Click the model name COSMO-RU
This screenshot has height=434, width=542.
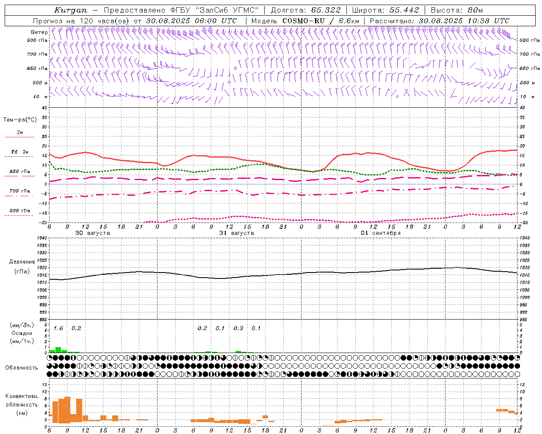coord(304,21)
